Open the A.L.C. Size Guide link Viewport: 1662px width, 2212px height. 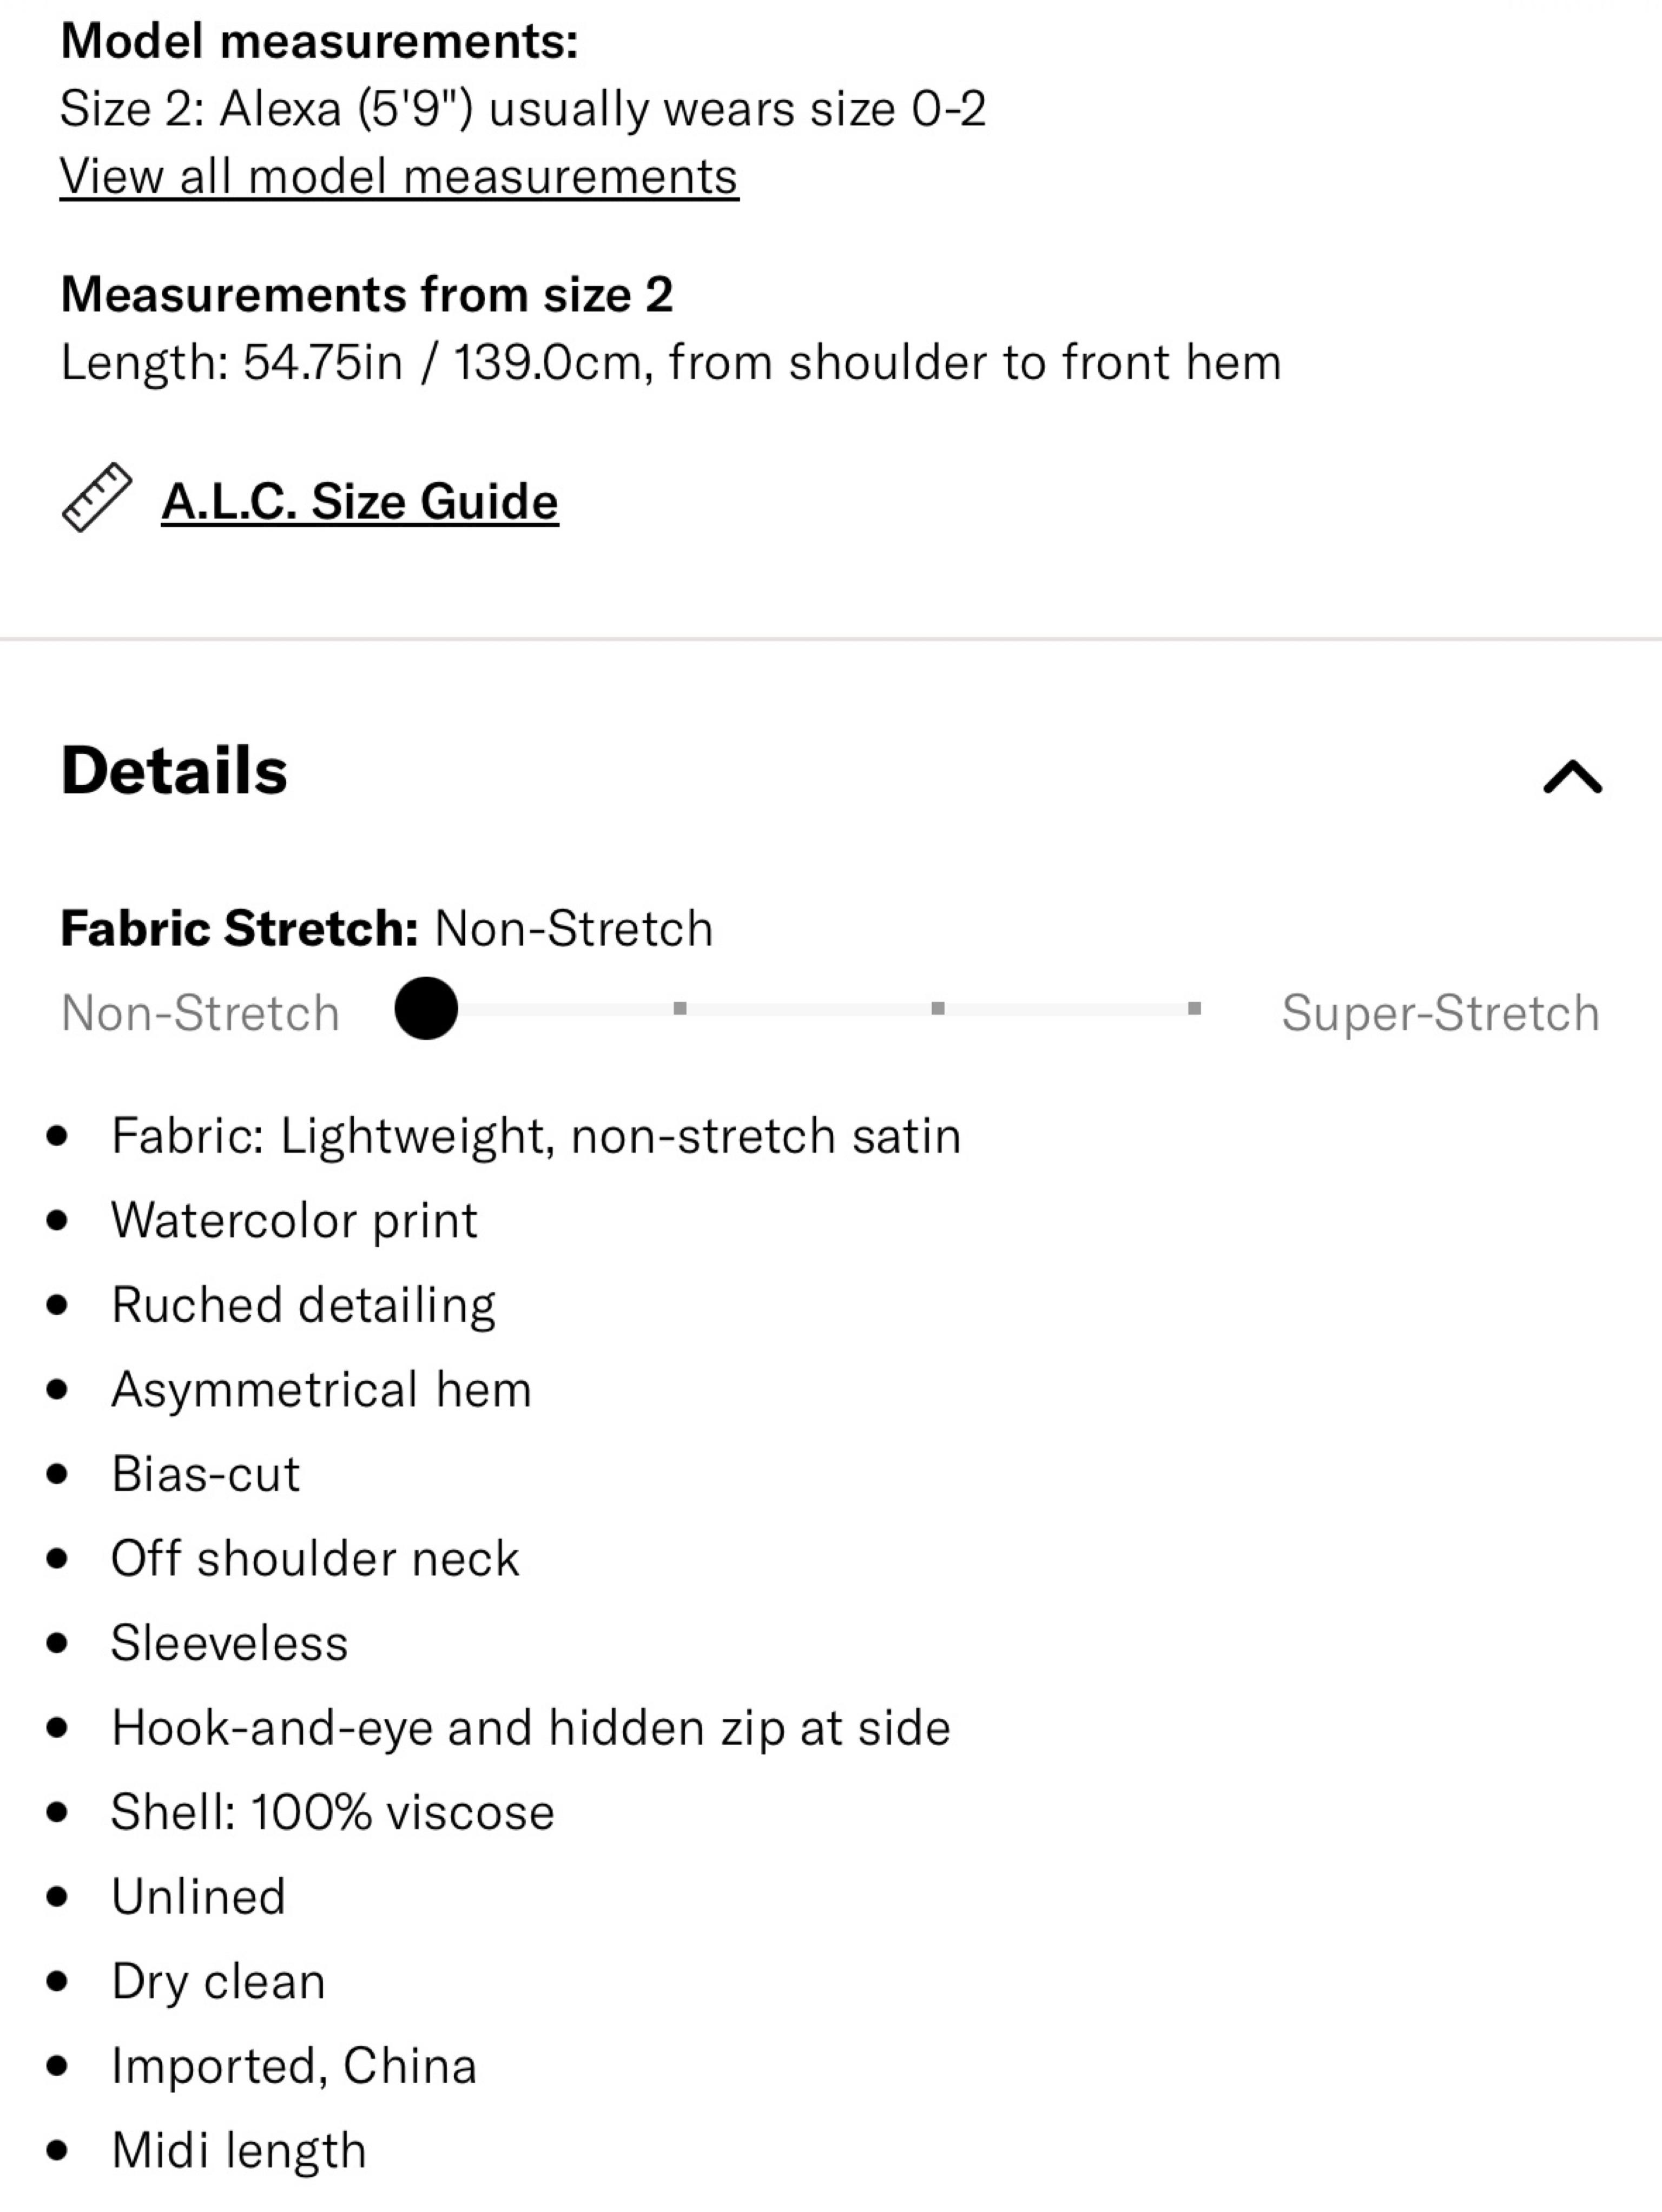coord(359,501)
